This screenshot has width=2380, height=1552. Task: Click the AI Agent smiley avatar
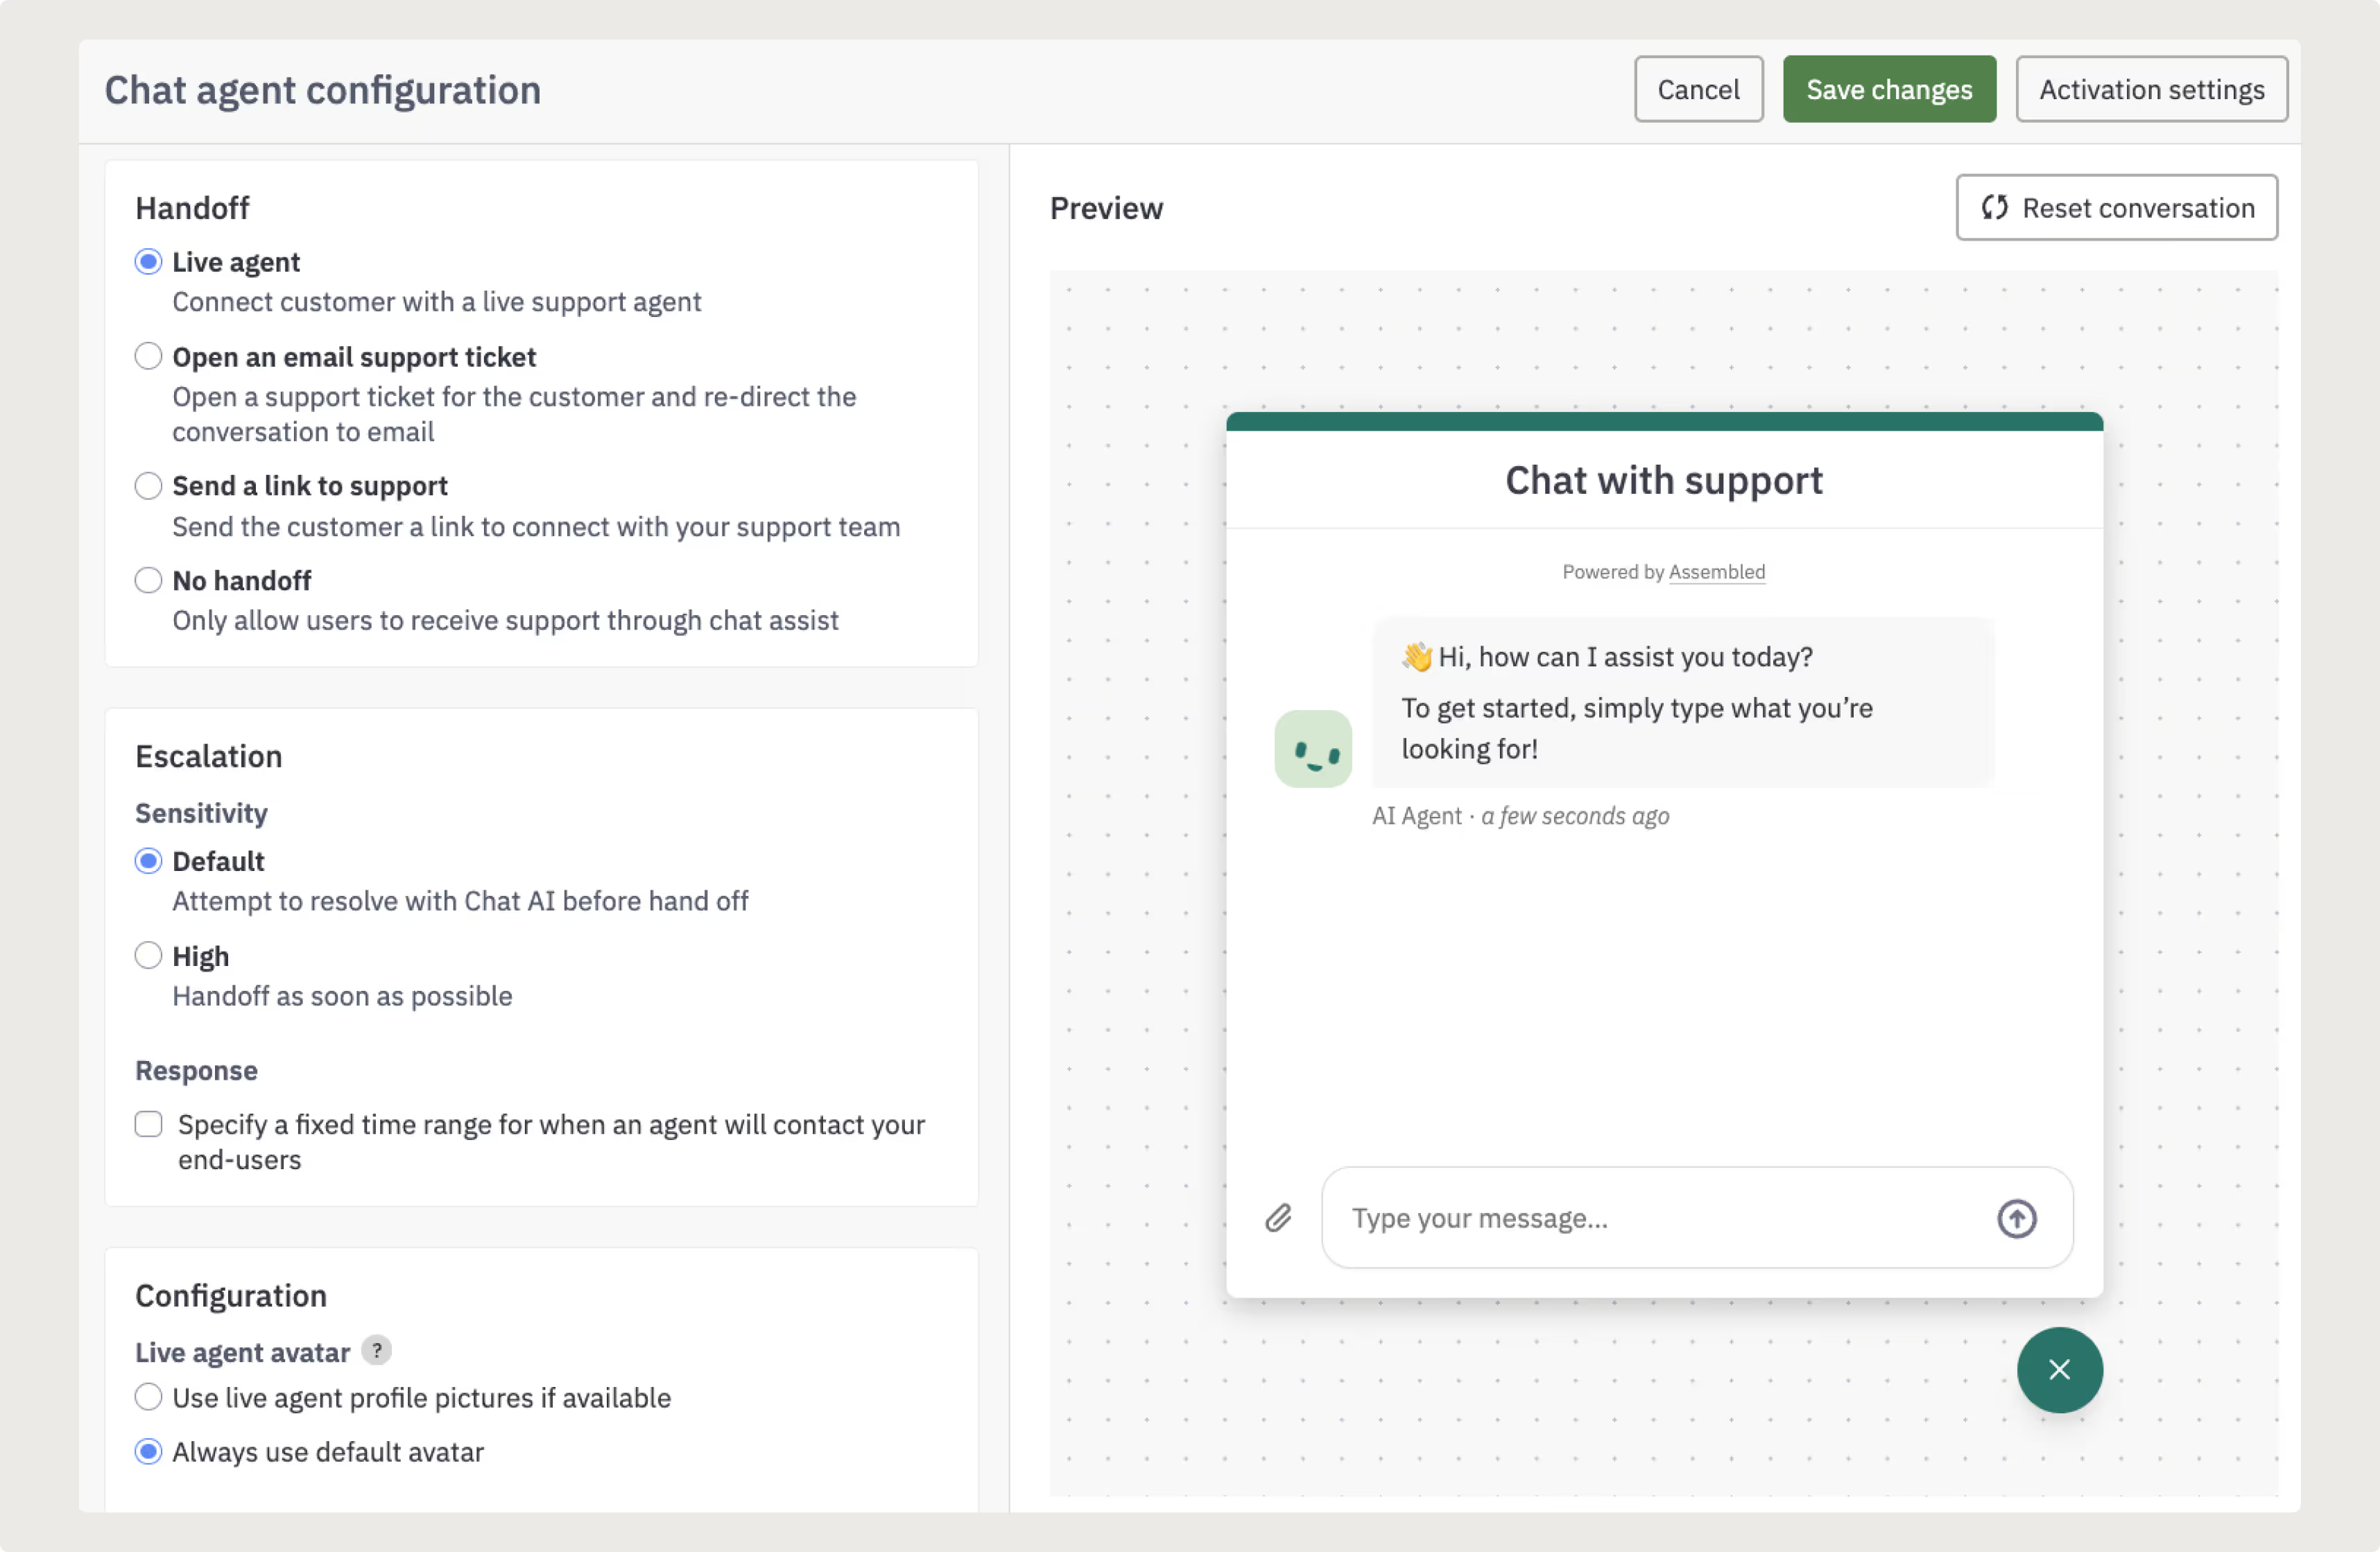point(1312,749)
